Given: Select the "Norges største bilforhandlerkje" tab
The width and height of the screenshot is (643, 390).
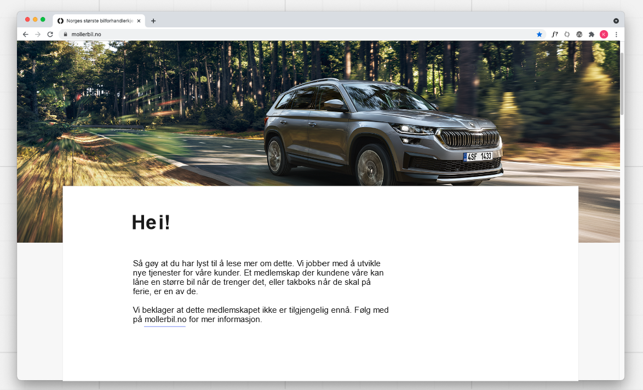Looking at the screenshot, I should (x=99, y=21).
